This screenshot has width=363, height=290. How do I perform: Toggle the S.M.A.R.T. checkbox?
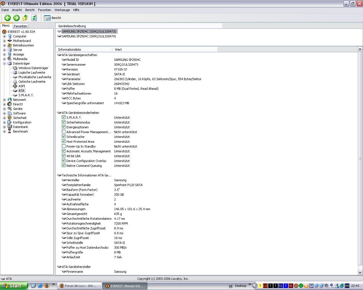pos(64,117)
